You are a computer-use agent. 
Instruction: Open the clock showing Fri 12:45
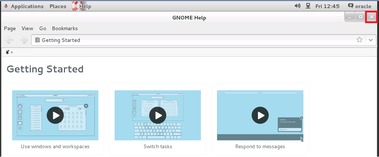(328, 6)
